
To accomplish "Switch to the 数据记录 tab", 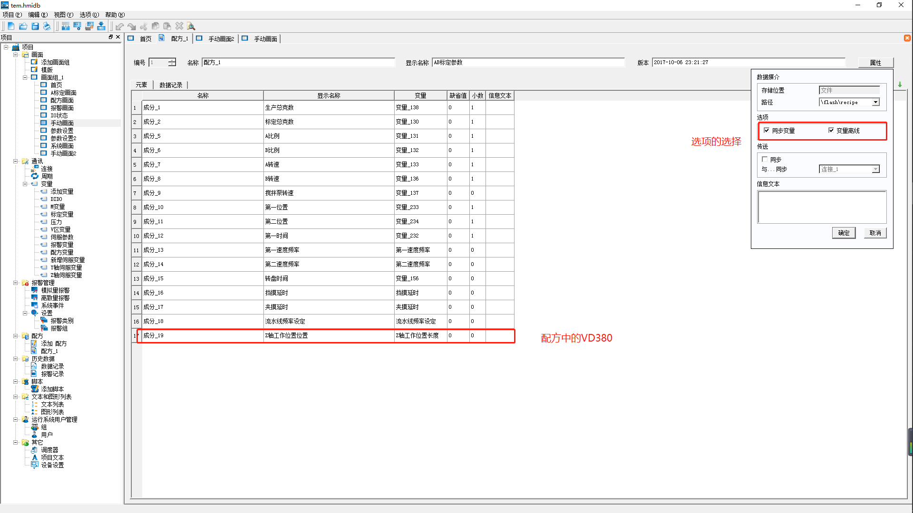I will point(171,85).
